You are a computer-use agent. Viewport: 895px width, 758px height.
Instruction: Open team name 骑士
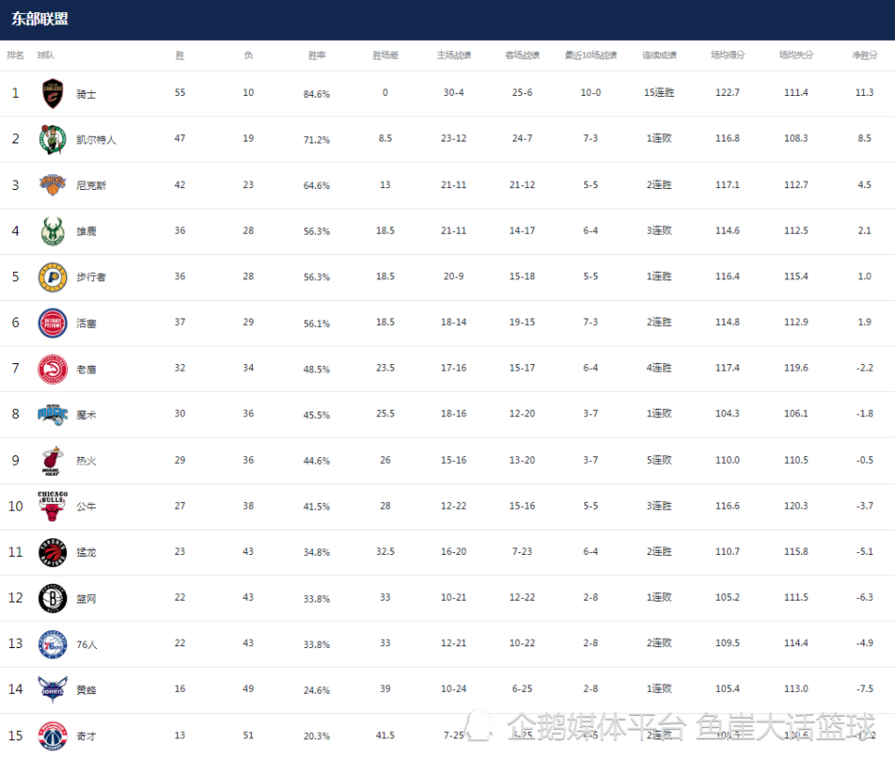86,94
